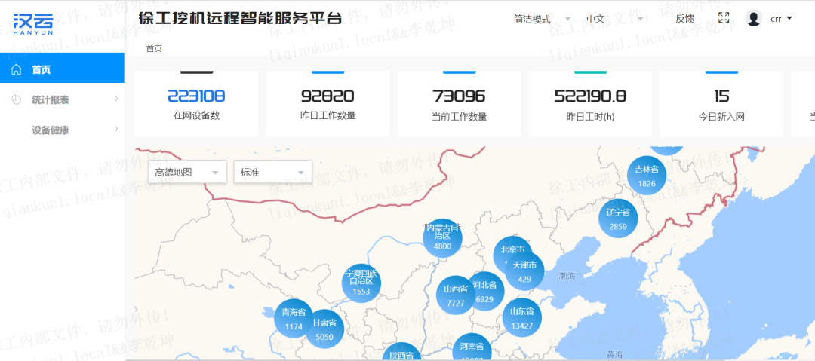The image size is (815, 361).
Task: Open the 中文 language dropdown
Action: click(x=614, y=20)
